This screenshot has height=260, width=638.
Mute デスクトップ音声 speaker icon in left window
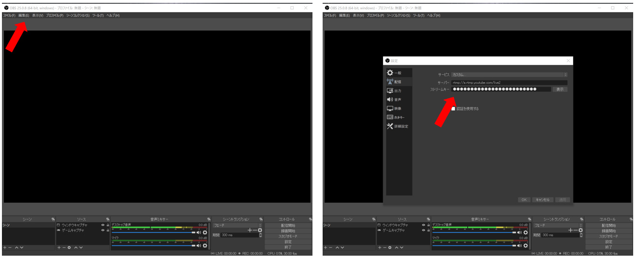tap(198, 233)
